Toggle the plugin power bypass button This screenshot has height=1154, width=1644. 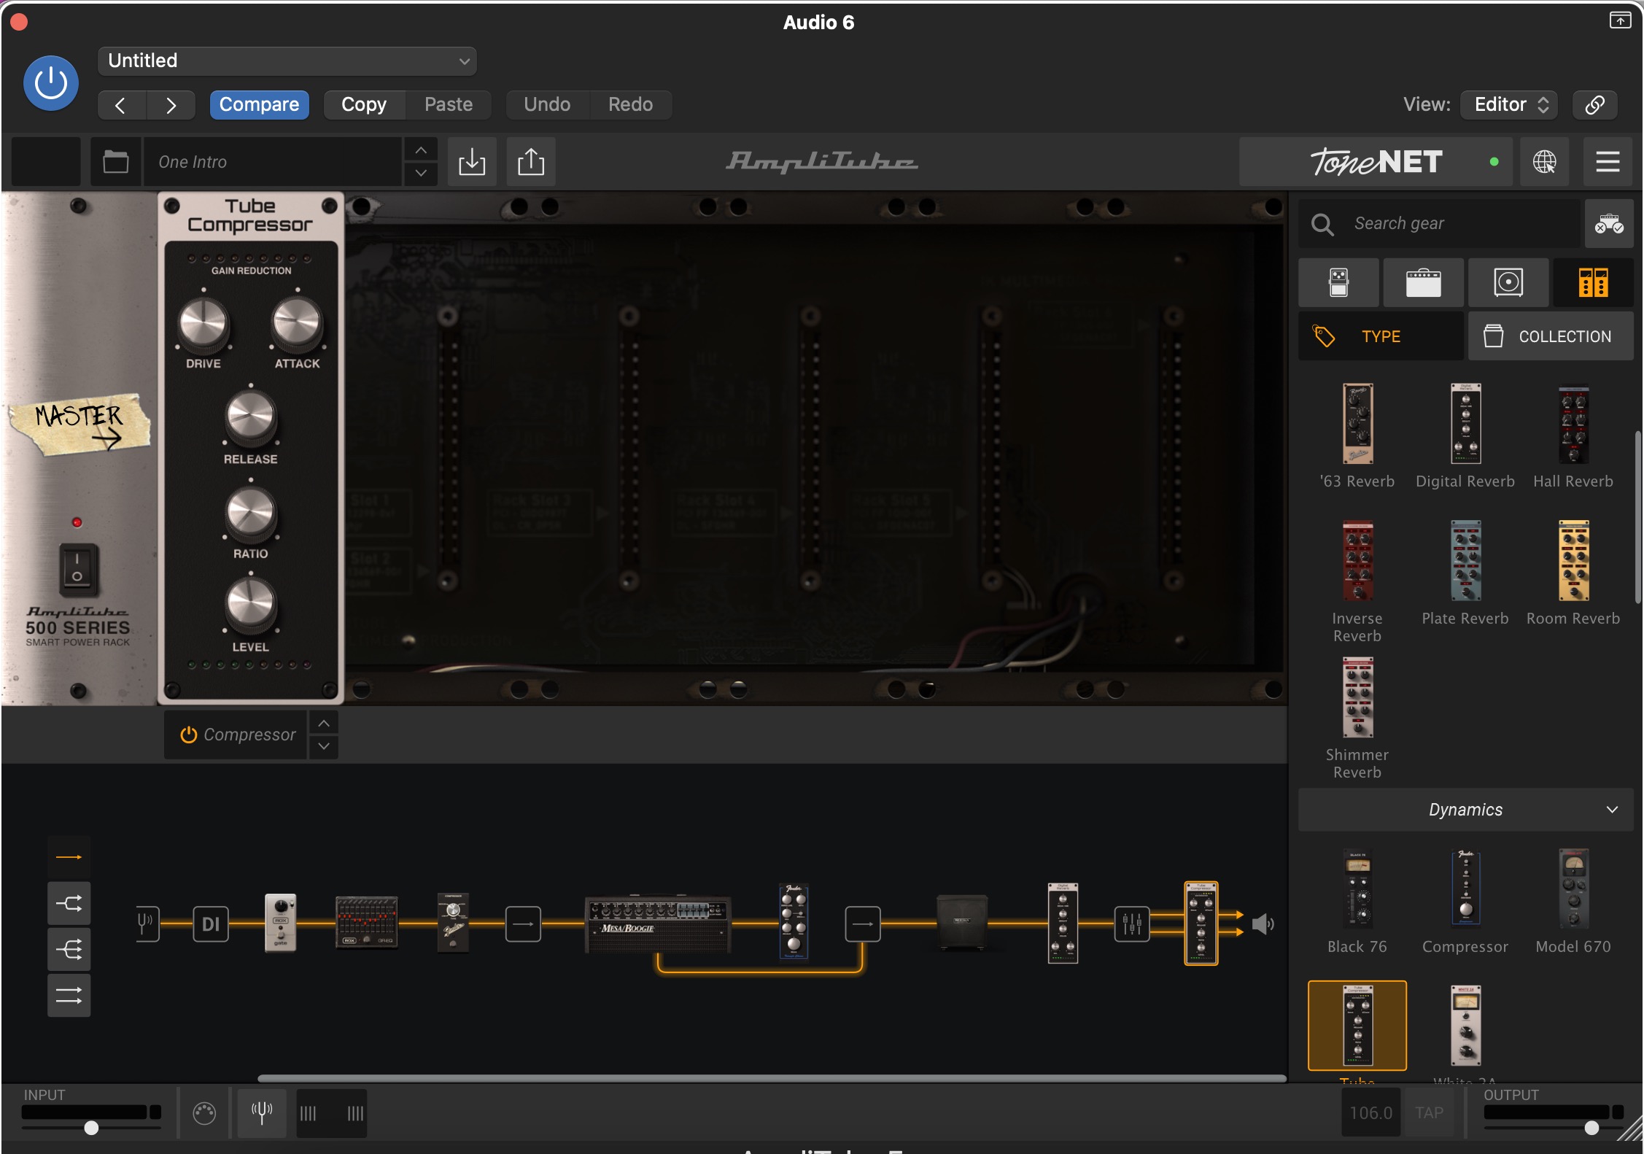51,83
